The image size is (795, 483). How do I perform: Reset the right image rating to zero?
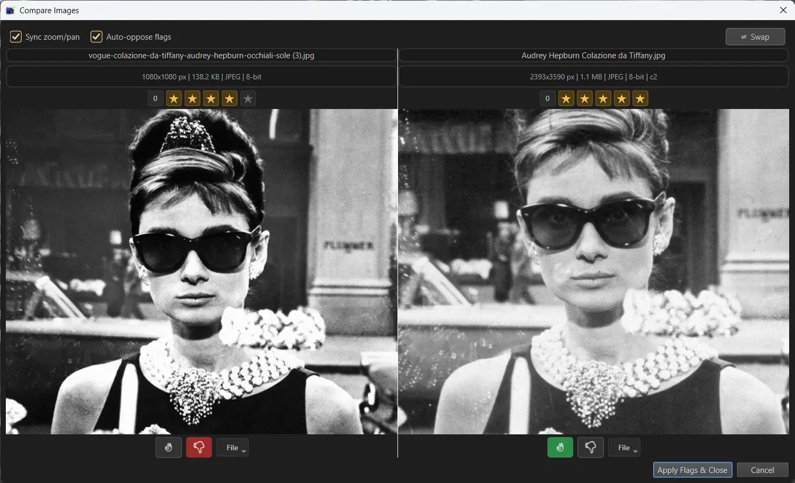(x=547, y=98)
